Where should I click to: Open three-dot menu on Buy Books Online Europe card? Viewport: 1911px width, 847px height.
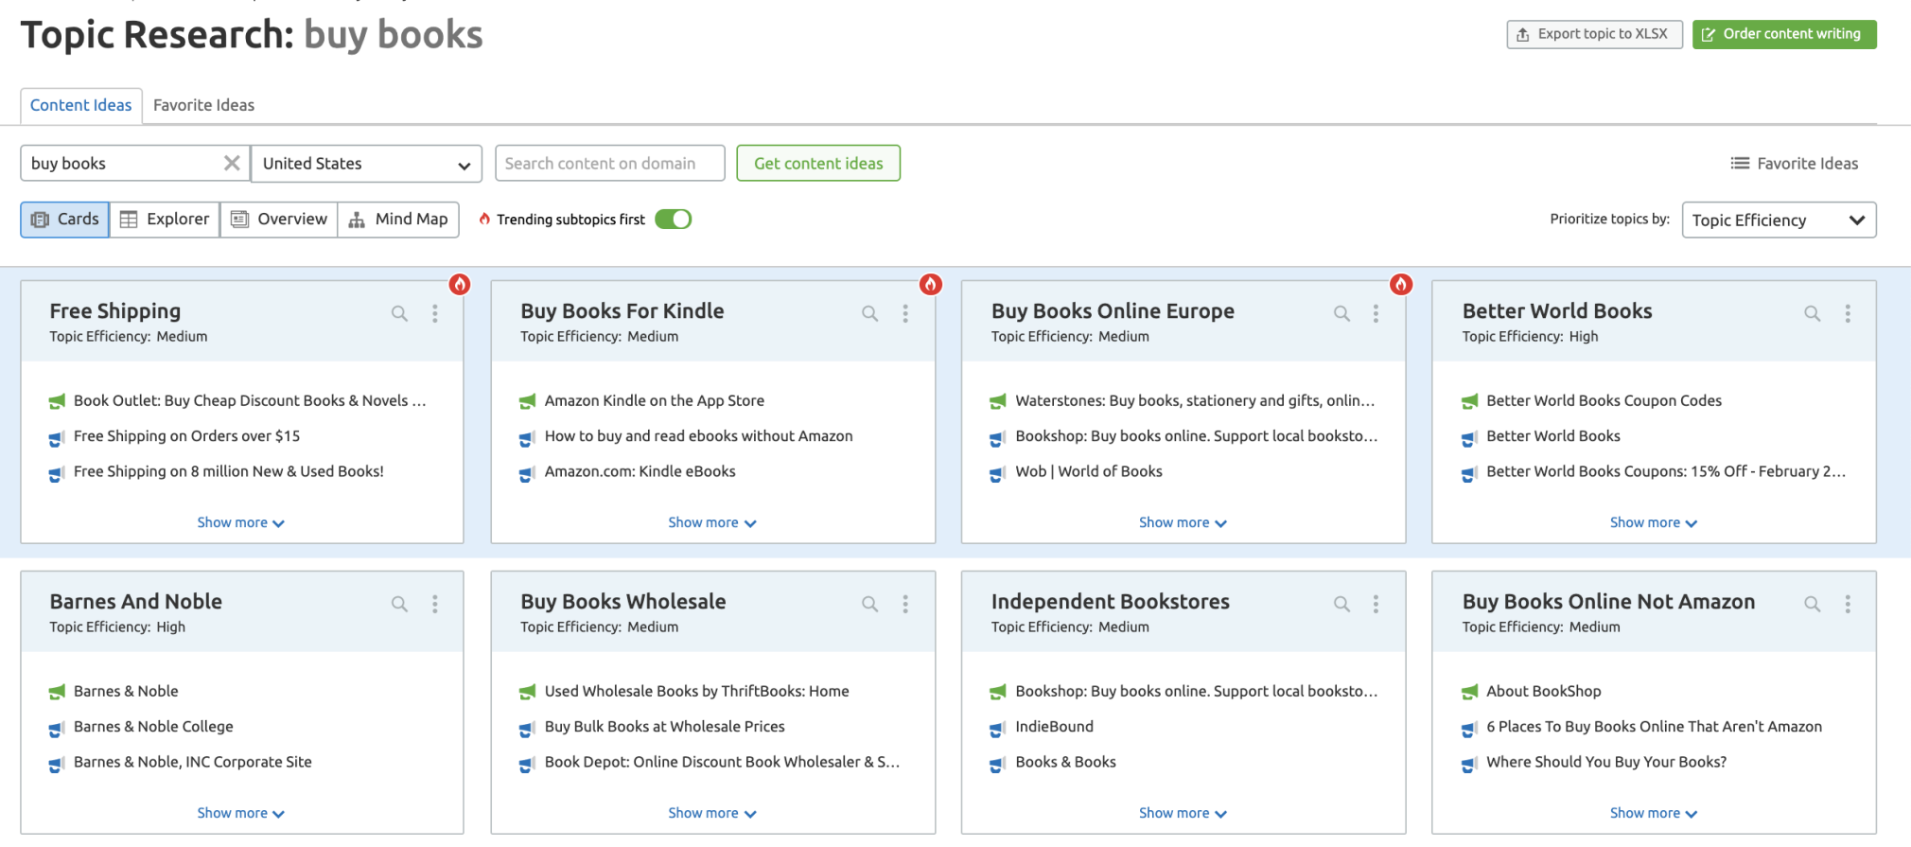1376,313
